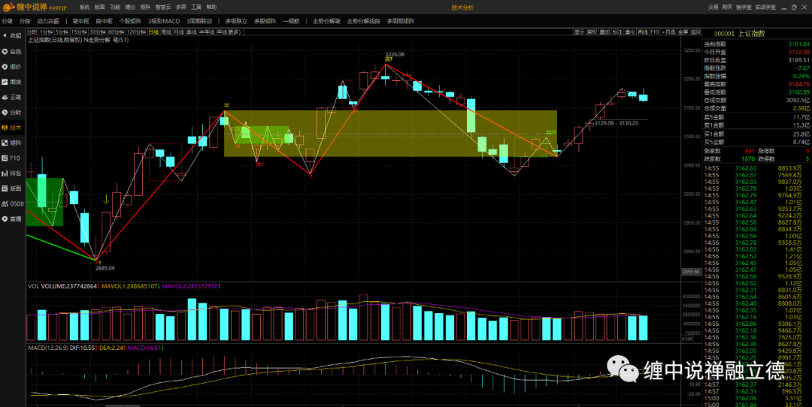Open the 自选 watchlist sidebar icon
This screenshot has height=407, width=812.
click(x=12, y=51)
